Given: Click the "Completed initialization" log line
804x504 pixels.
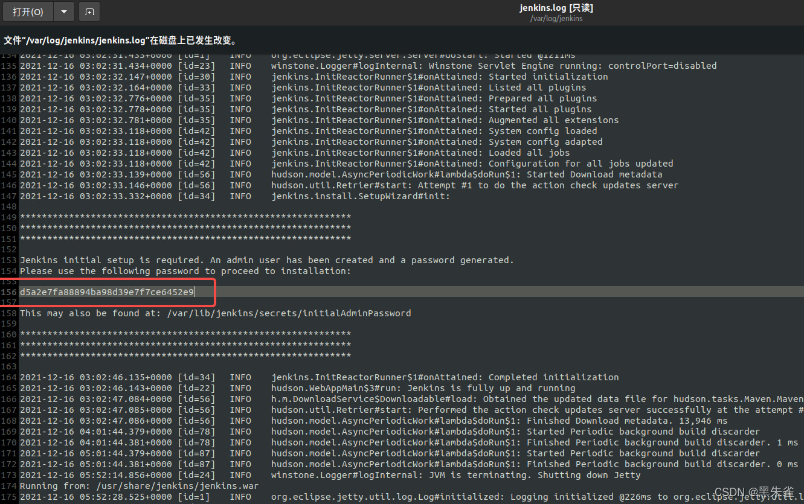Looking at the screenshot, I should coord(320,377).
